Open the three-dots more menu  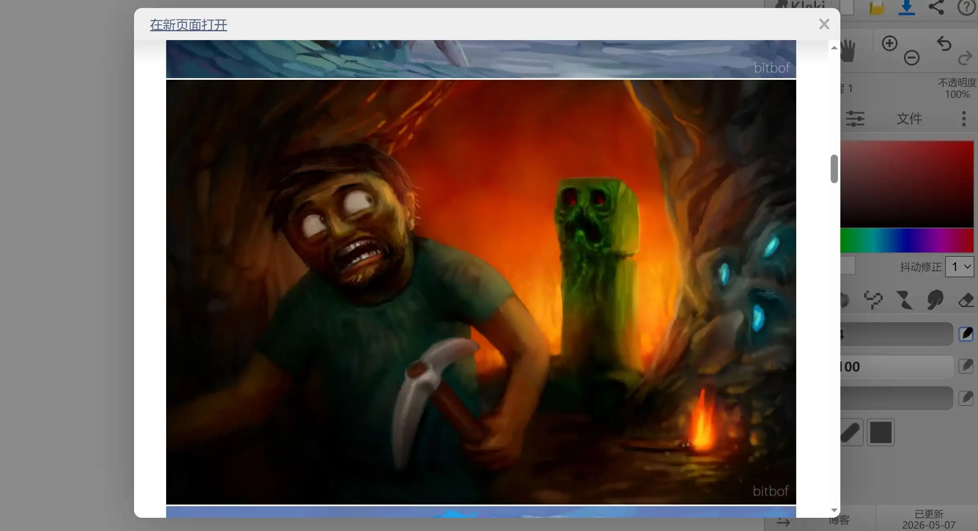coord(964,119)
